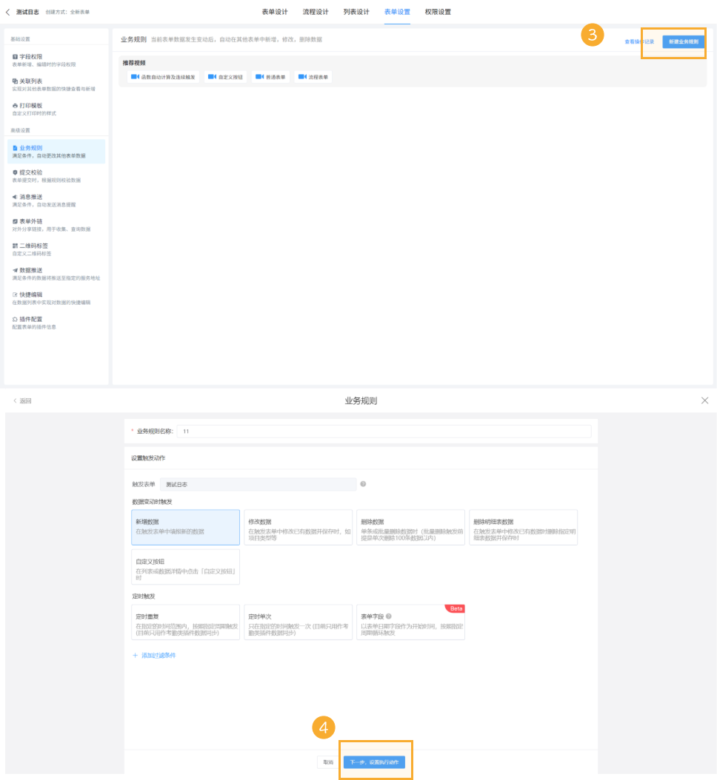
Task: Close the 业务规则 dialog with the X
Action: coord(704,400)
